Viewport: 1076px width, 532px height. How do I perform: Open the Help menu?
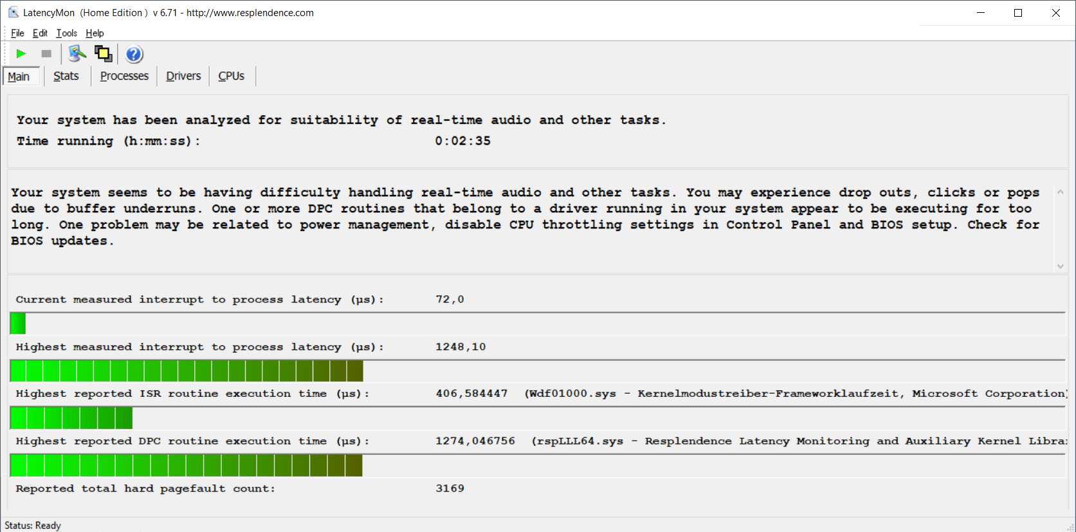tap(95, 33)
